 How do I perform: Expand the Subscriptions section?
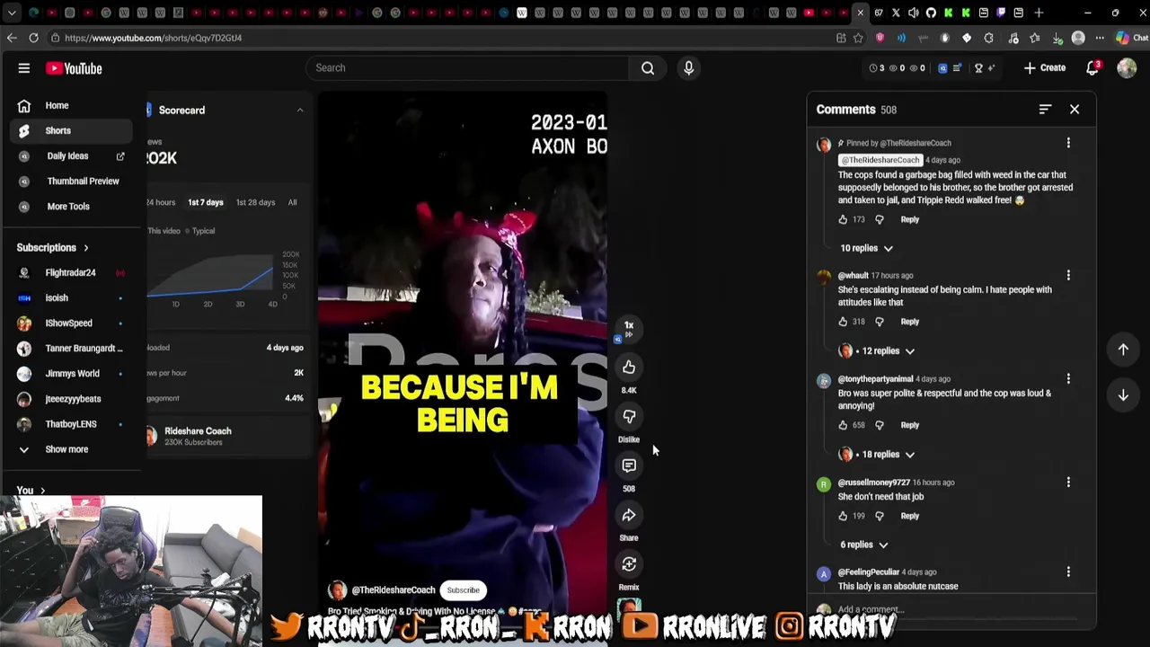pos(53,248)
